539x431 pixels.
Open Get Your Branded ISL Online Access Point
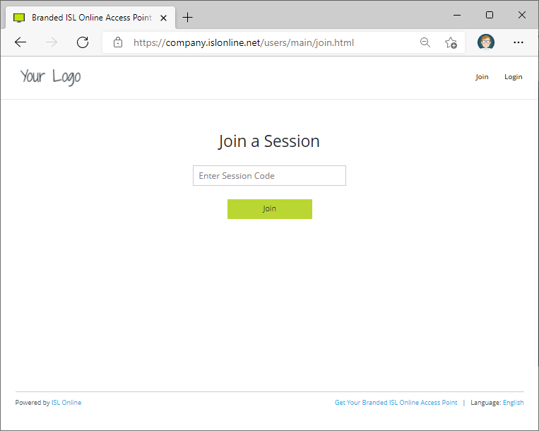pyautogui.click(x=396, y=403)
